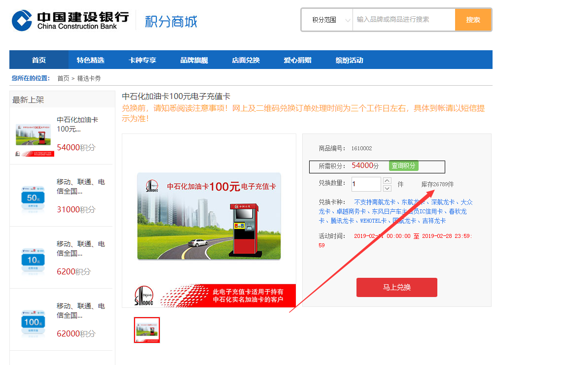This screenshot has height=365, width=567.
Task: Click the 最新上架 sidebar heading
Action: tap(28, 100)
